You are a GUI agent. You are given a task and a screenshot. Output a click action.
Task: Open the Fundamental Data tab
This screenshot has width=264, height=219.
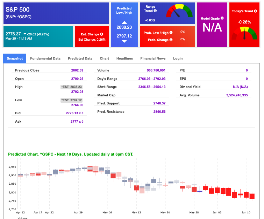[45, 59]
